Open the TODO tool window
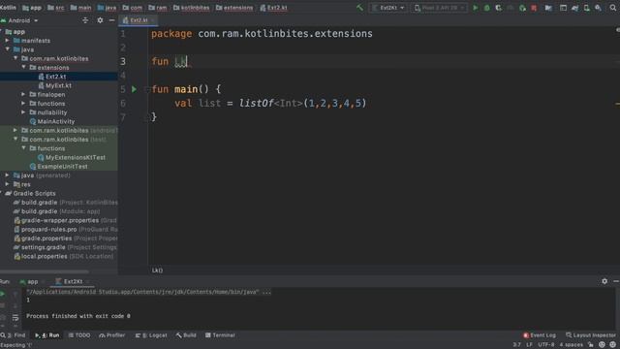The width and height of the screenshot is (620, 349). 79,335
